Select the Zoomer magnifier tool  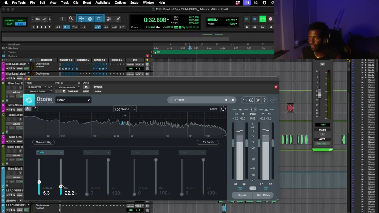tap(71, 19)
